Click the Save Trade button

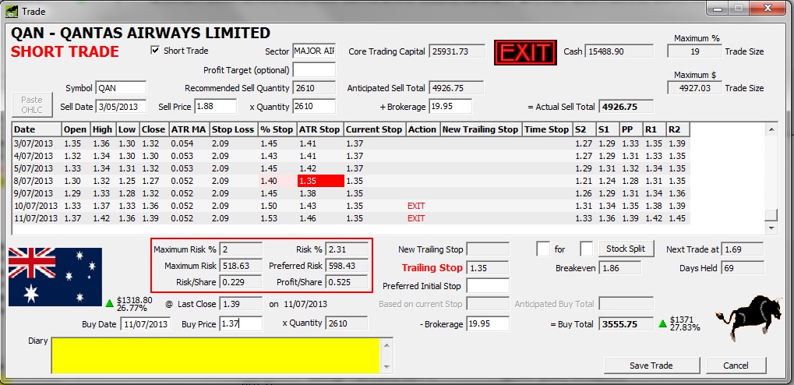coord(651,366)
